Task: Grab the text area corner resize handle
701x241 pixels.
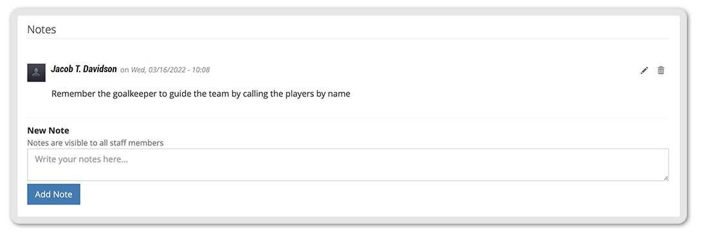Action: pos(666,177)
